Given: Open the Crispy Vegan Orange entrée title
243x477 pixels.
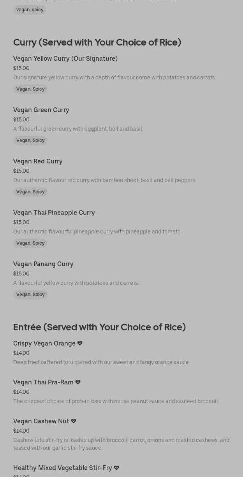Looking at the screenshot, I should 44,343.
